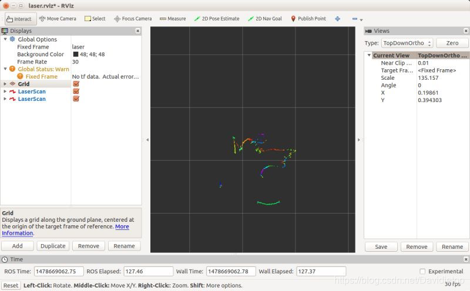The width and height of the screenshot is (470, 291).
Task: Click the Reset button
Action: click(11, 285)
